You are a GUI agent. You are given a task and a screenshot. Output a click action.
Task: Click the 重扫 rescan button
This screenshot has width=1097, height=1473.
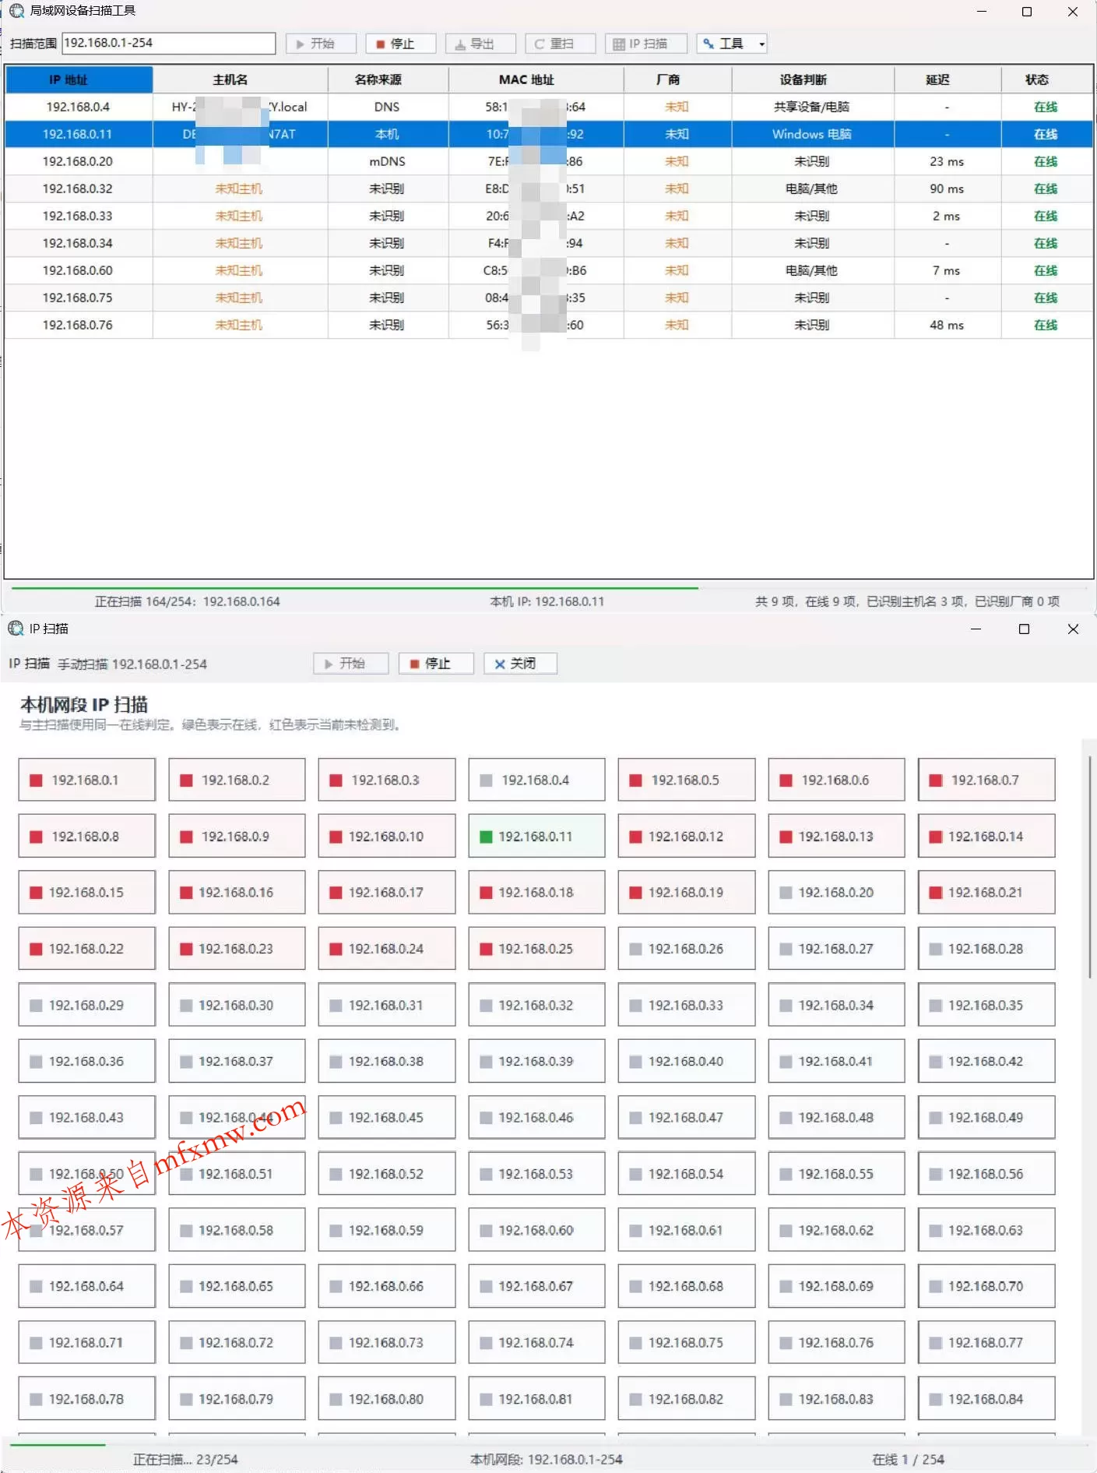point(560,44)
